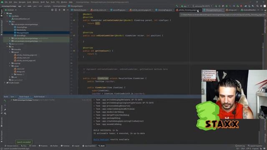This screenshot has height=150, width=267.
Task: Select activity_choosing_page.xml in layout folder
Action: click(x=25, y=55)
